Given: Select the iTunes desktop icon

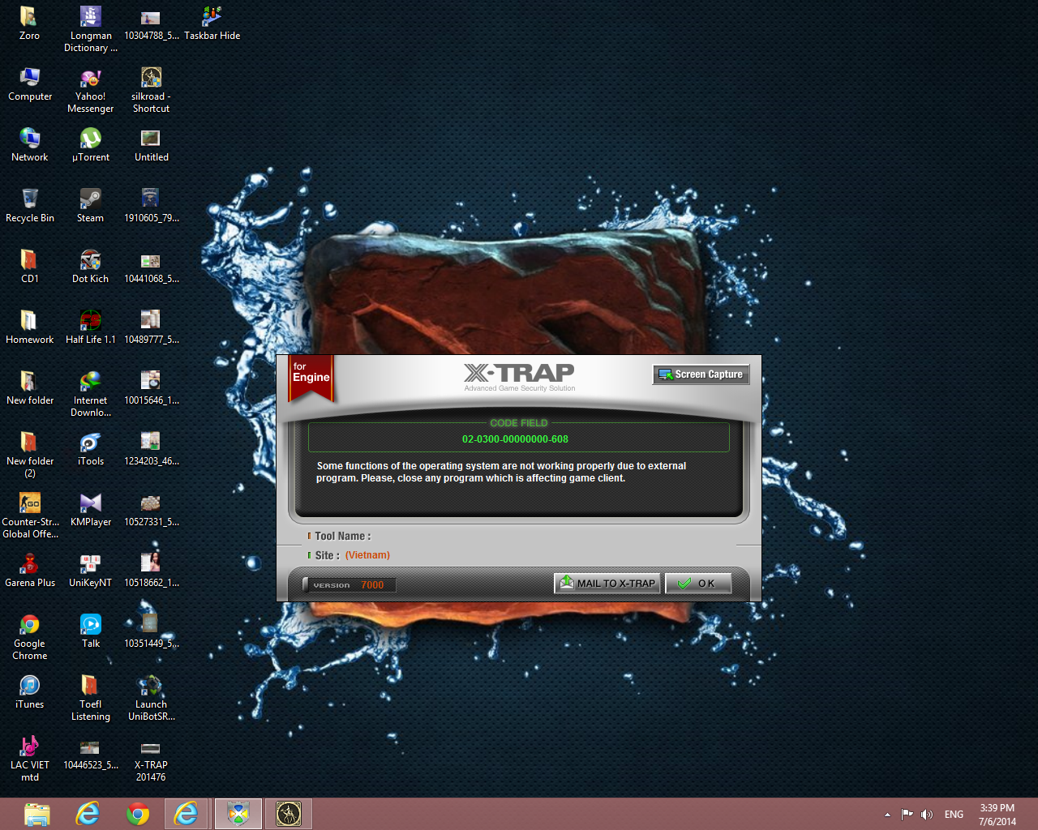Looking at the screenshot, I should click(x=30, y=691).
